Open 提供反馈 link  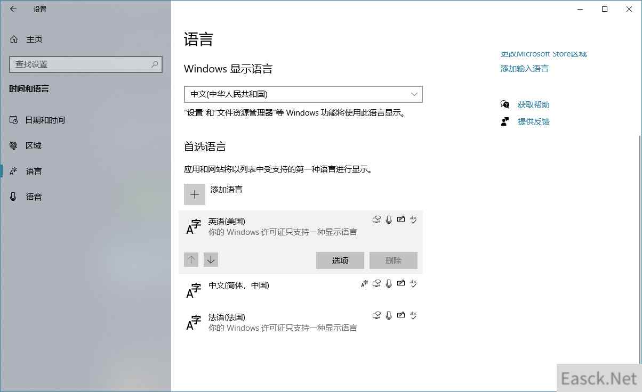(533, 121)
